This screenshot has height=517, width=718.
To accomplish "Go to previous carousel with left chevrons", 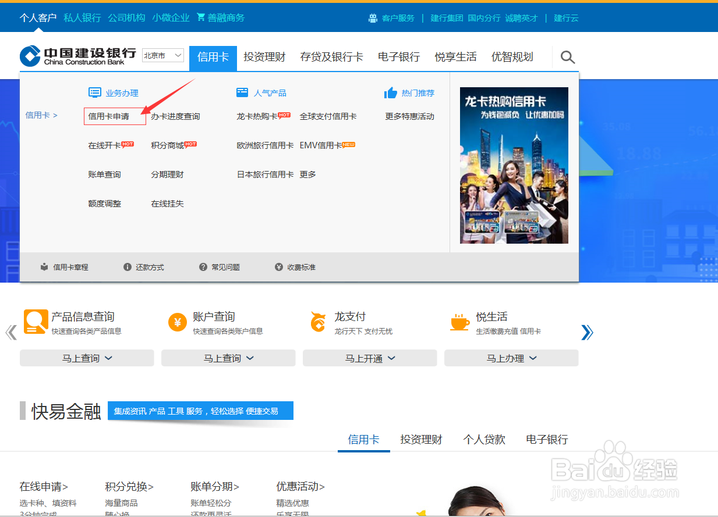I will click(11, 332).
